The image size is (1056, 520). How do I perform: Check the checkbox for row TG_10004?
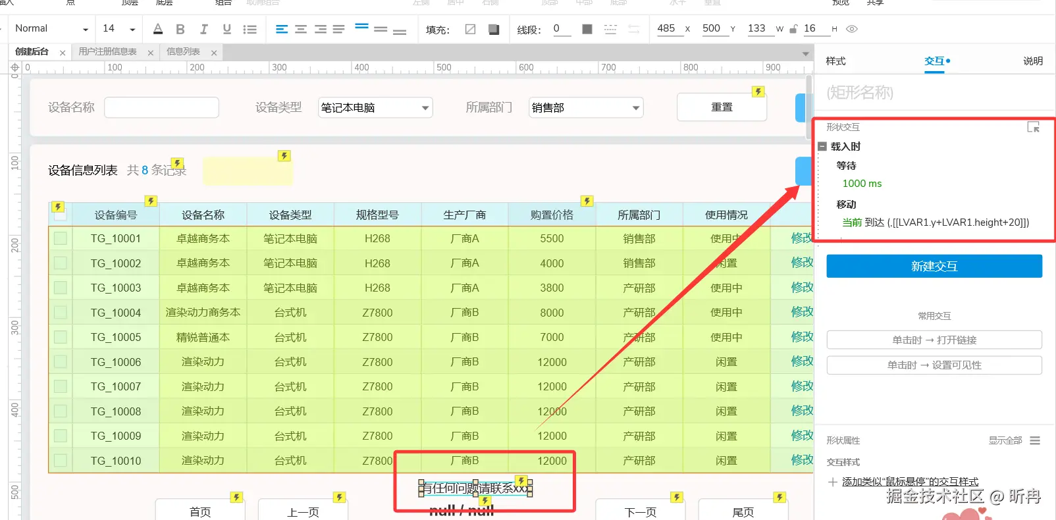point(60,312)
